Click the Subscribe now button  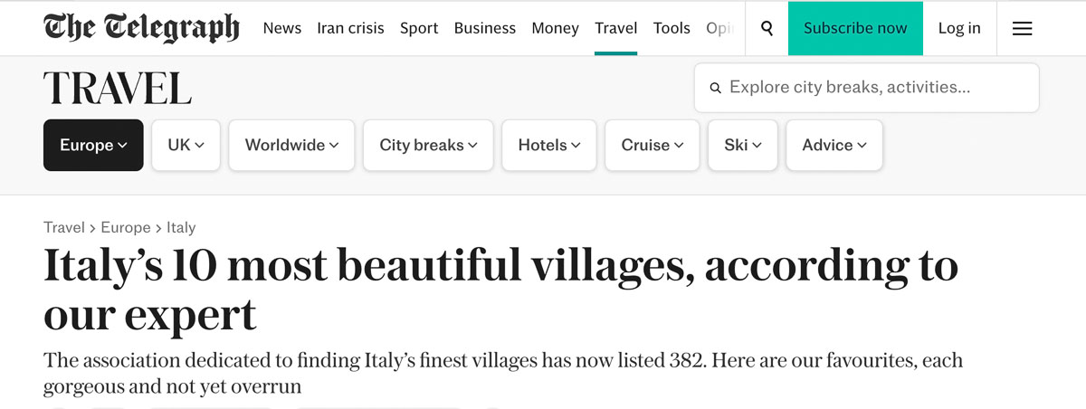pyautogui.click(x=855, y=28)
